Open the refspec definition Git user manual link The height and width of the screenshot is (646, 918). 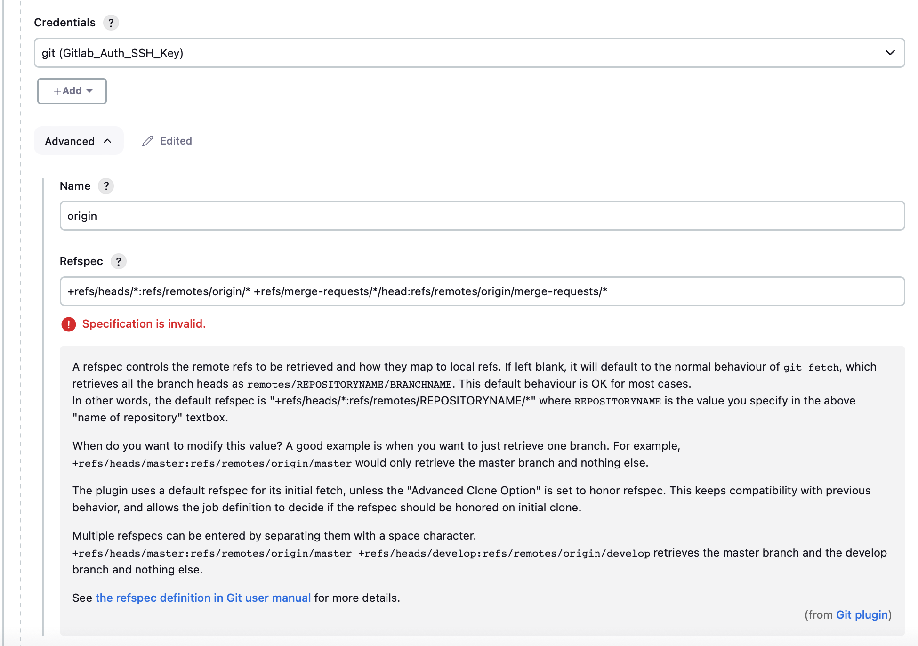(x=203, y=598)
